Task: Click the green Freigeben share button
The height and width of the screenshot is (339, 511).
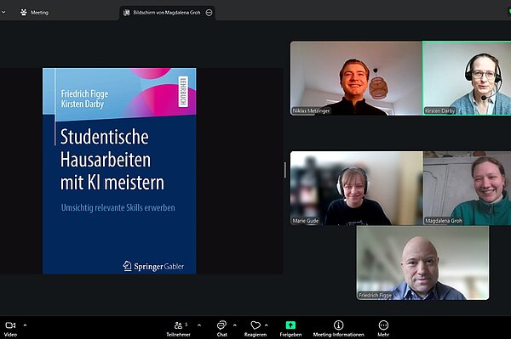Action: (290, 325)
